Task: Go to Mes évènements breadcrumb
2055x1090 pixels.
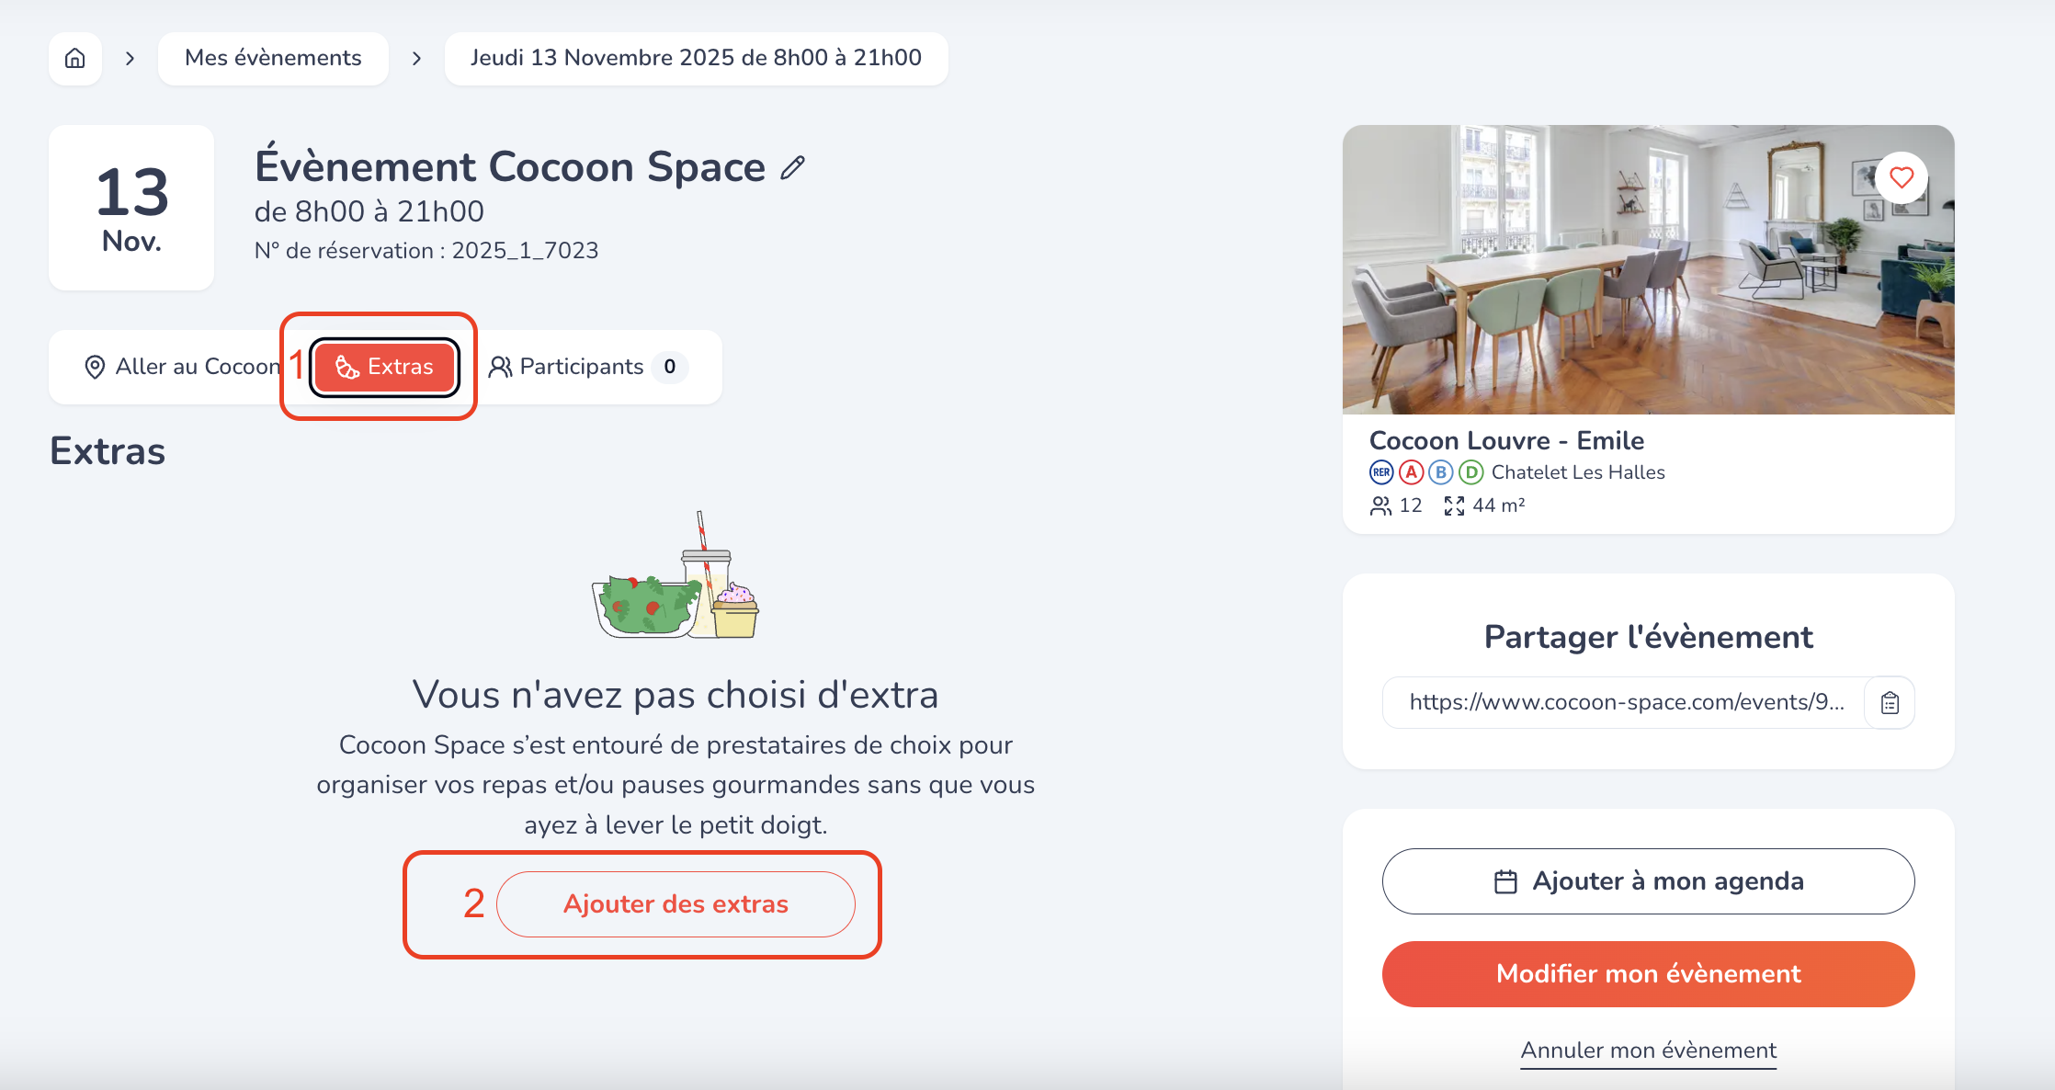Action: click(x=273, y=59)
